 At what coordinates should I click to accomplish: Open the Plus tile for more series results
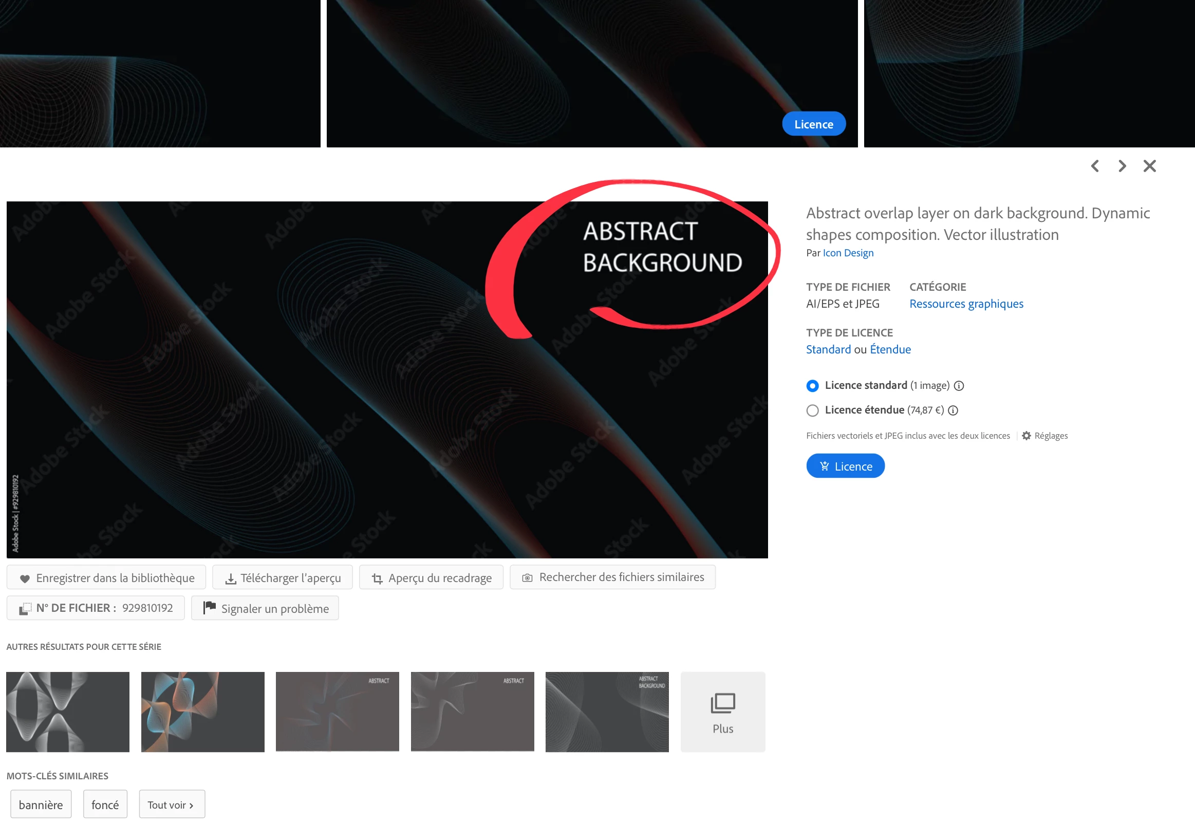pos(722,712)
